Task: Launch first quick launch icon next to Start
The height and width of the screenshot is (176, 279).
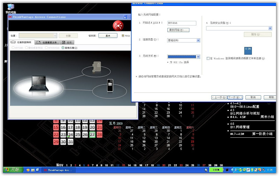Action: click(x=28, y=170)
